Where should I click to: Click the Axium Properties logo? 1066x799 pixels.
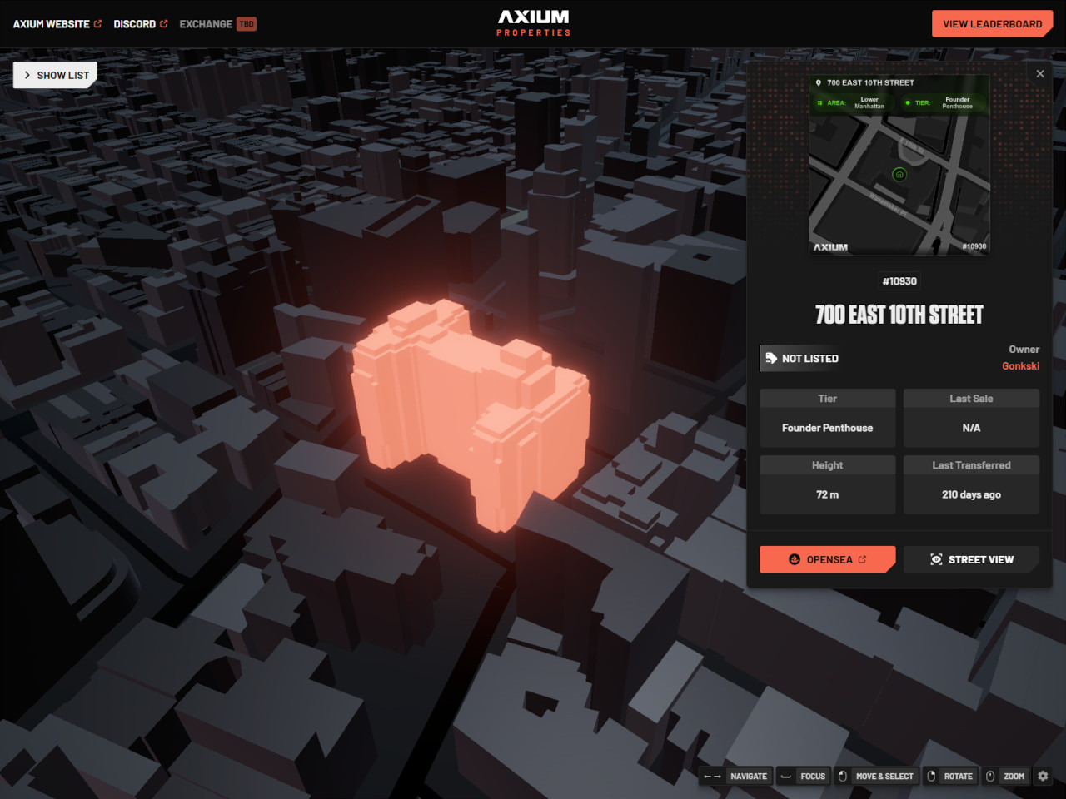click(x=534, y=23)
